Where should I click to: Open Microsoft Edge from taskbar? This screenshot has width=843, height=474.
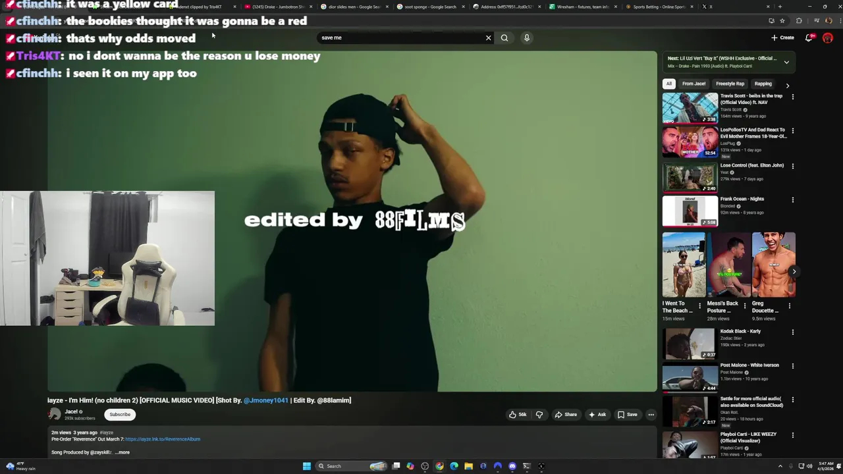454,466
